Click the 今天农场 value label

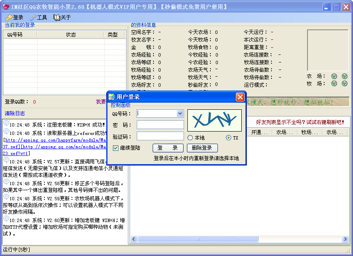[216, 32]
